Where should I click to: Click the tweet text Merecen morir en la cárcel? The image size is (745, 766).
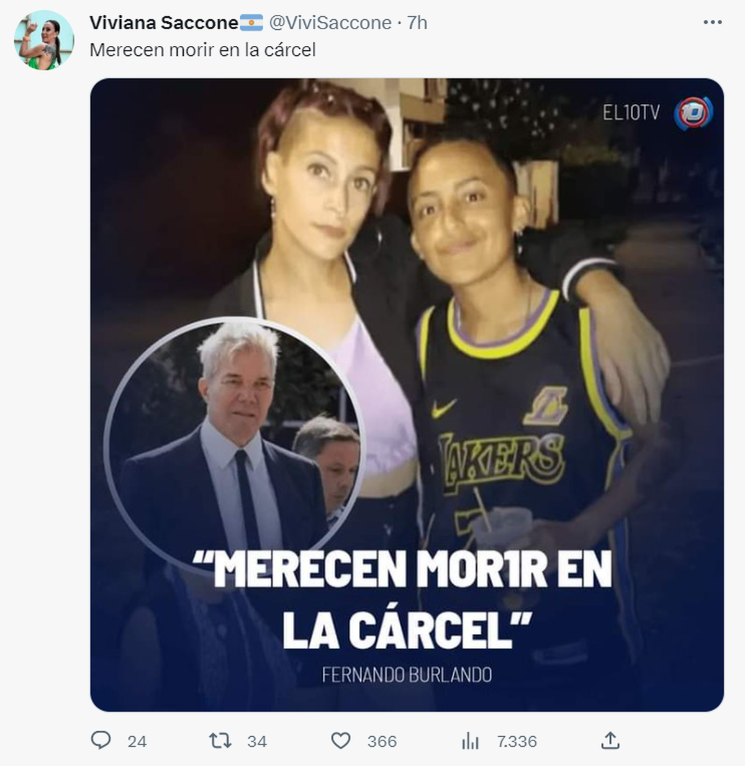point(202,50)
